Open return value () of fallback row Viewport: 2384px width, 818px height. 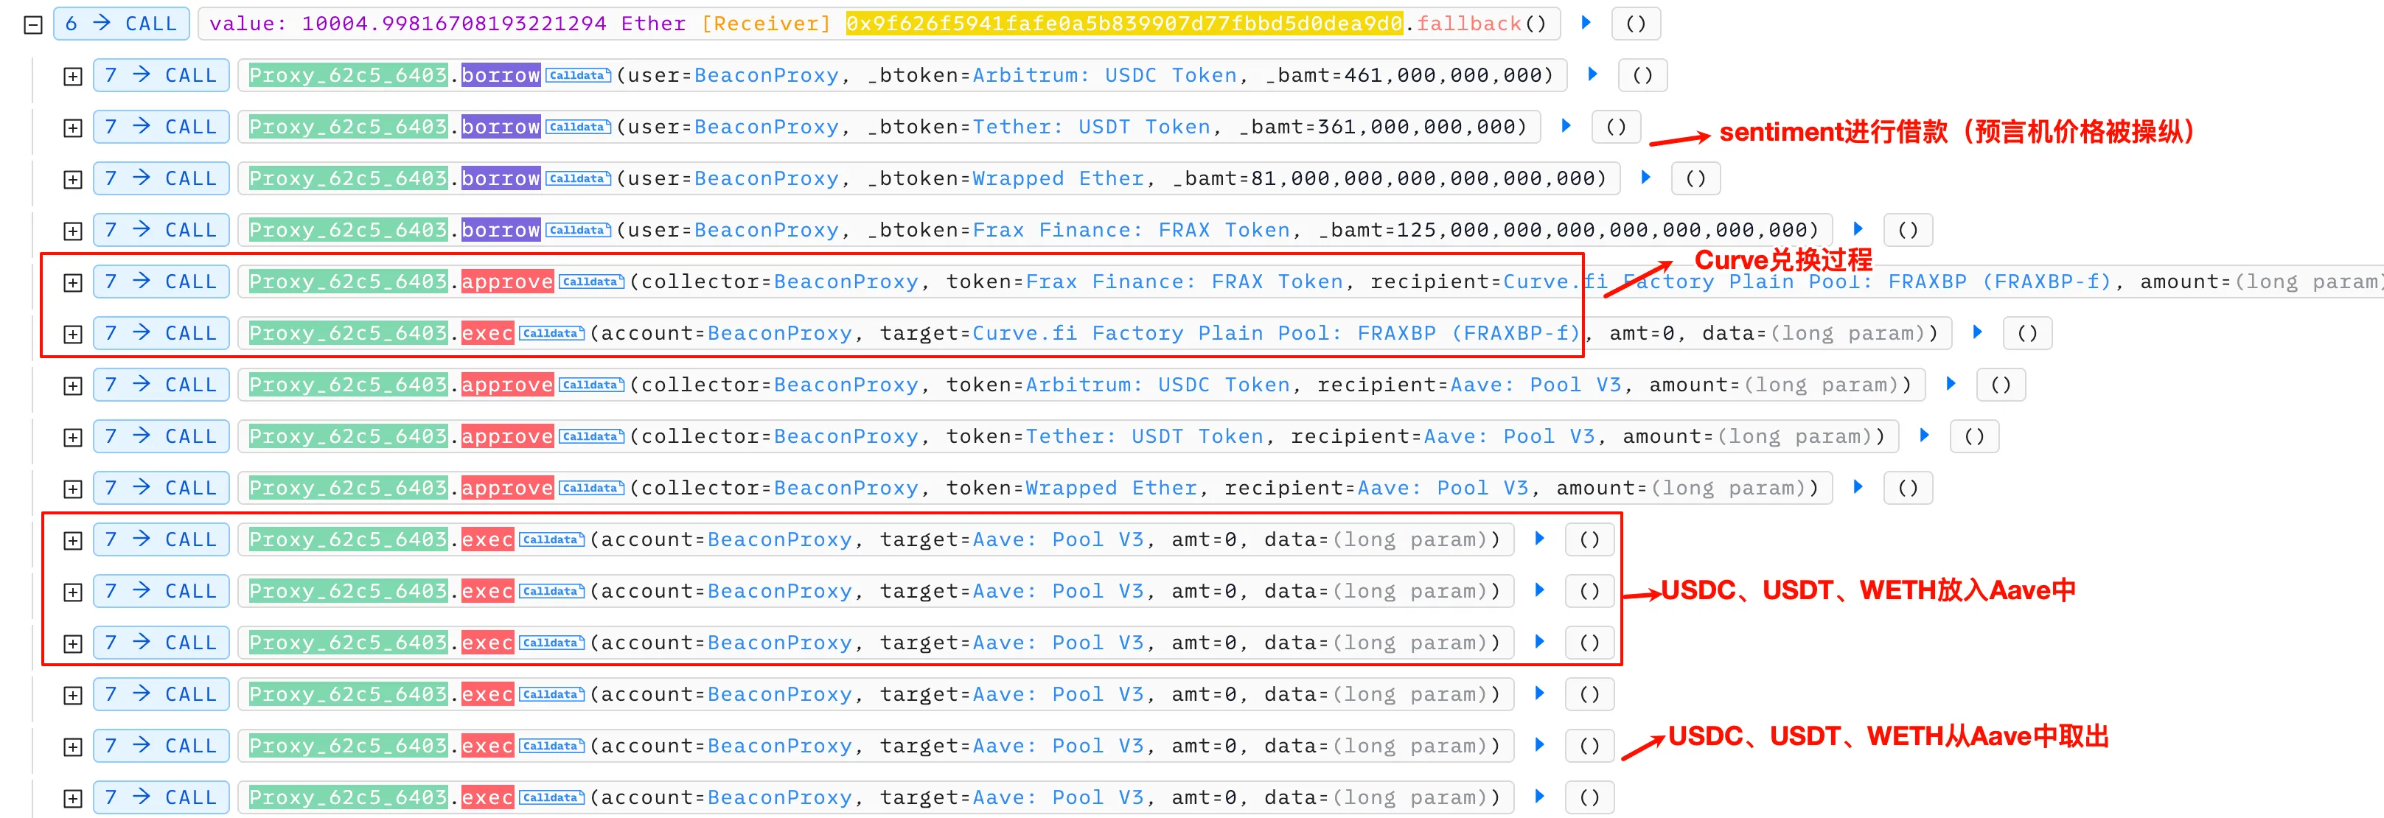[x=1637, y=24]
